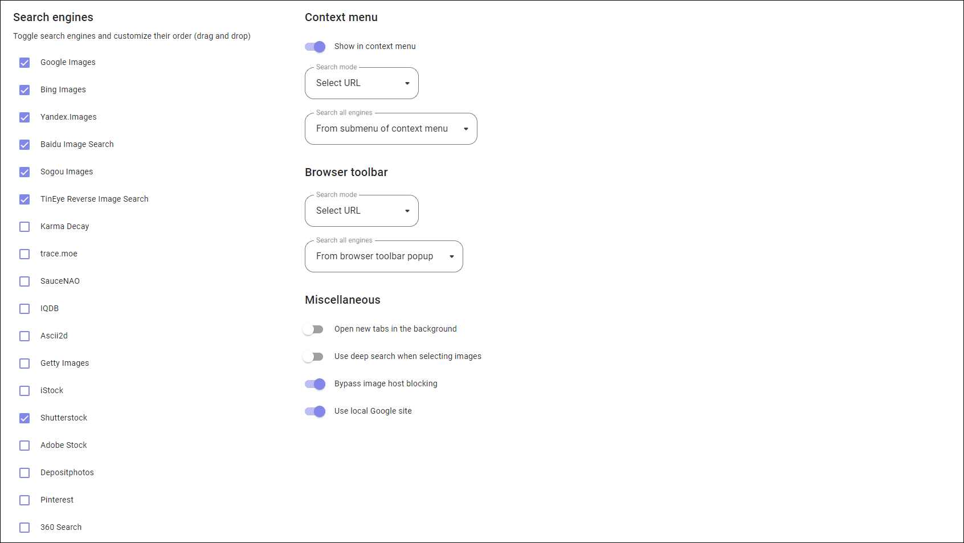Click TinEye Reverse Image Search label
Image resolution: width=964 pixels, height=543 pixels.
[x=95, y=199]
